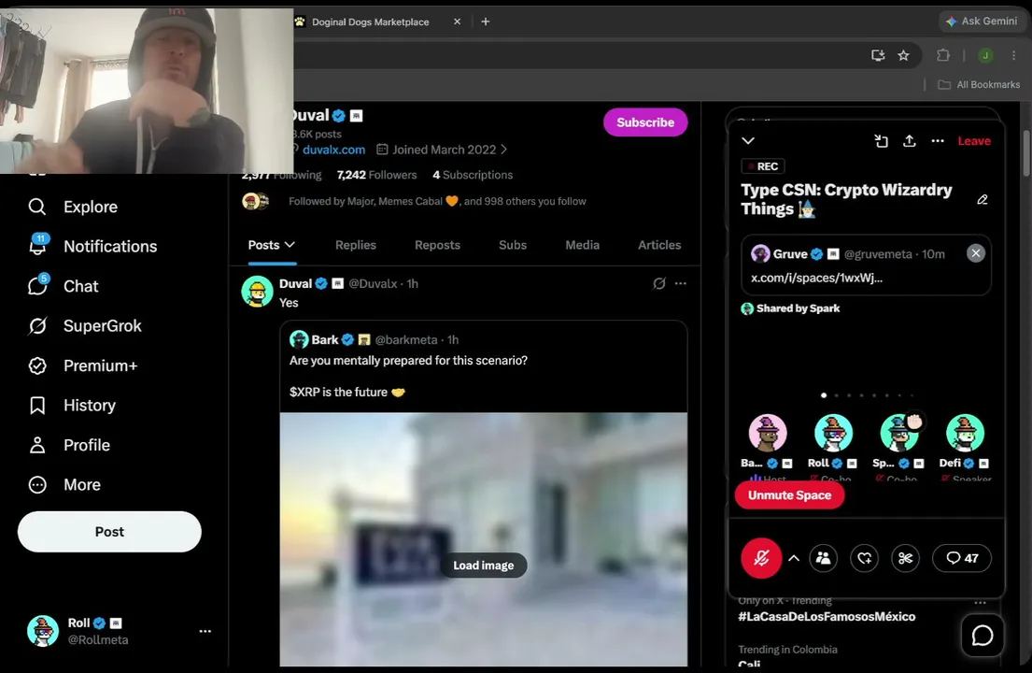Open History bookmark entry
The image size is (1032, 673).
(72, 405)
